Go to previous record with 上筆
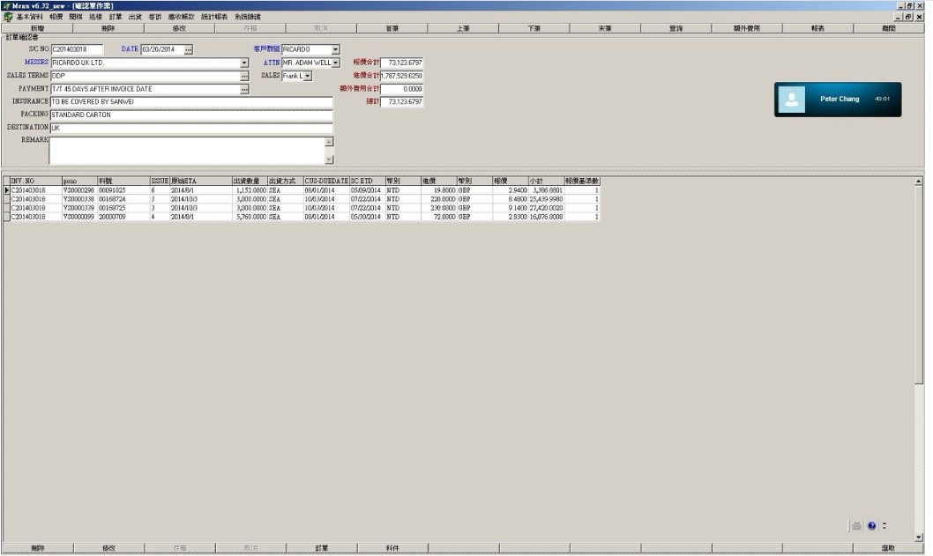The image size is (933, 556). coord(463,28)
